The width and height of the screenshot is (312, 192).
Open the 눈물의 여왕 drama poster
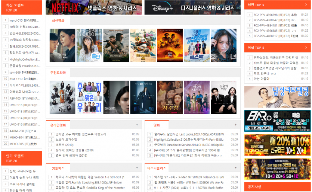223,97
